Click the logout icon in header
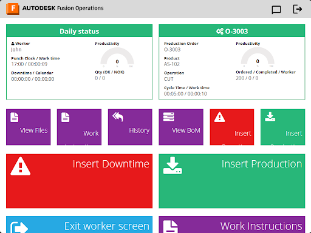This screenshot has height=233, width=311. (x=298, y=9)
